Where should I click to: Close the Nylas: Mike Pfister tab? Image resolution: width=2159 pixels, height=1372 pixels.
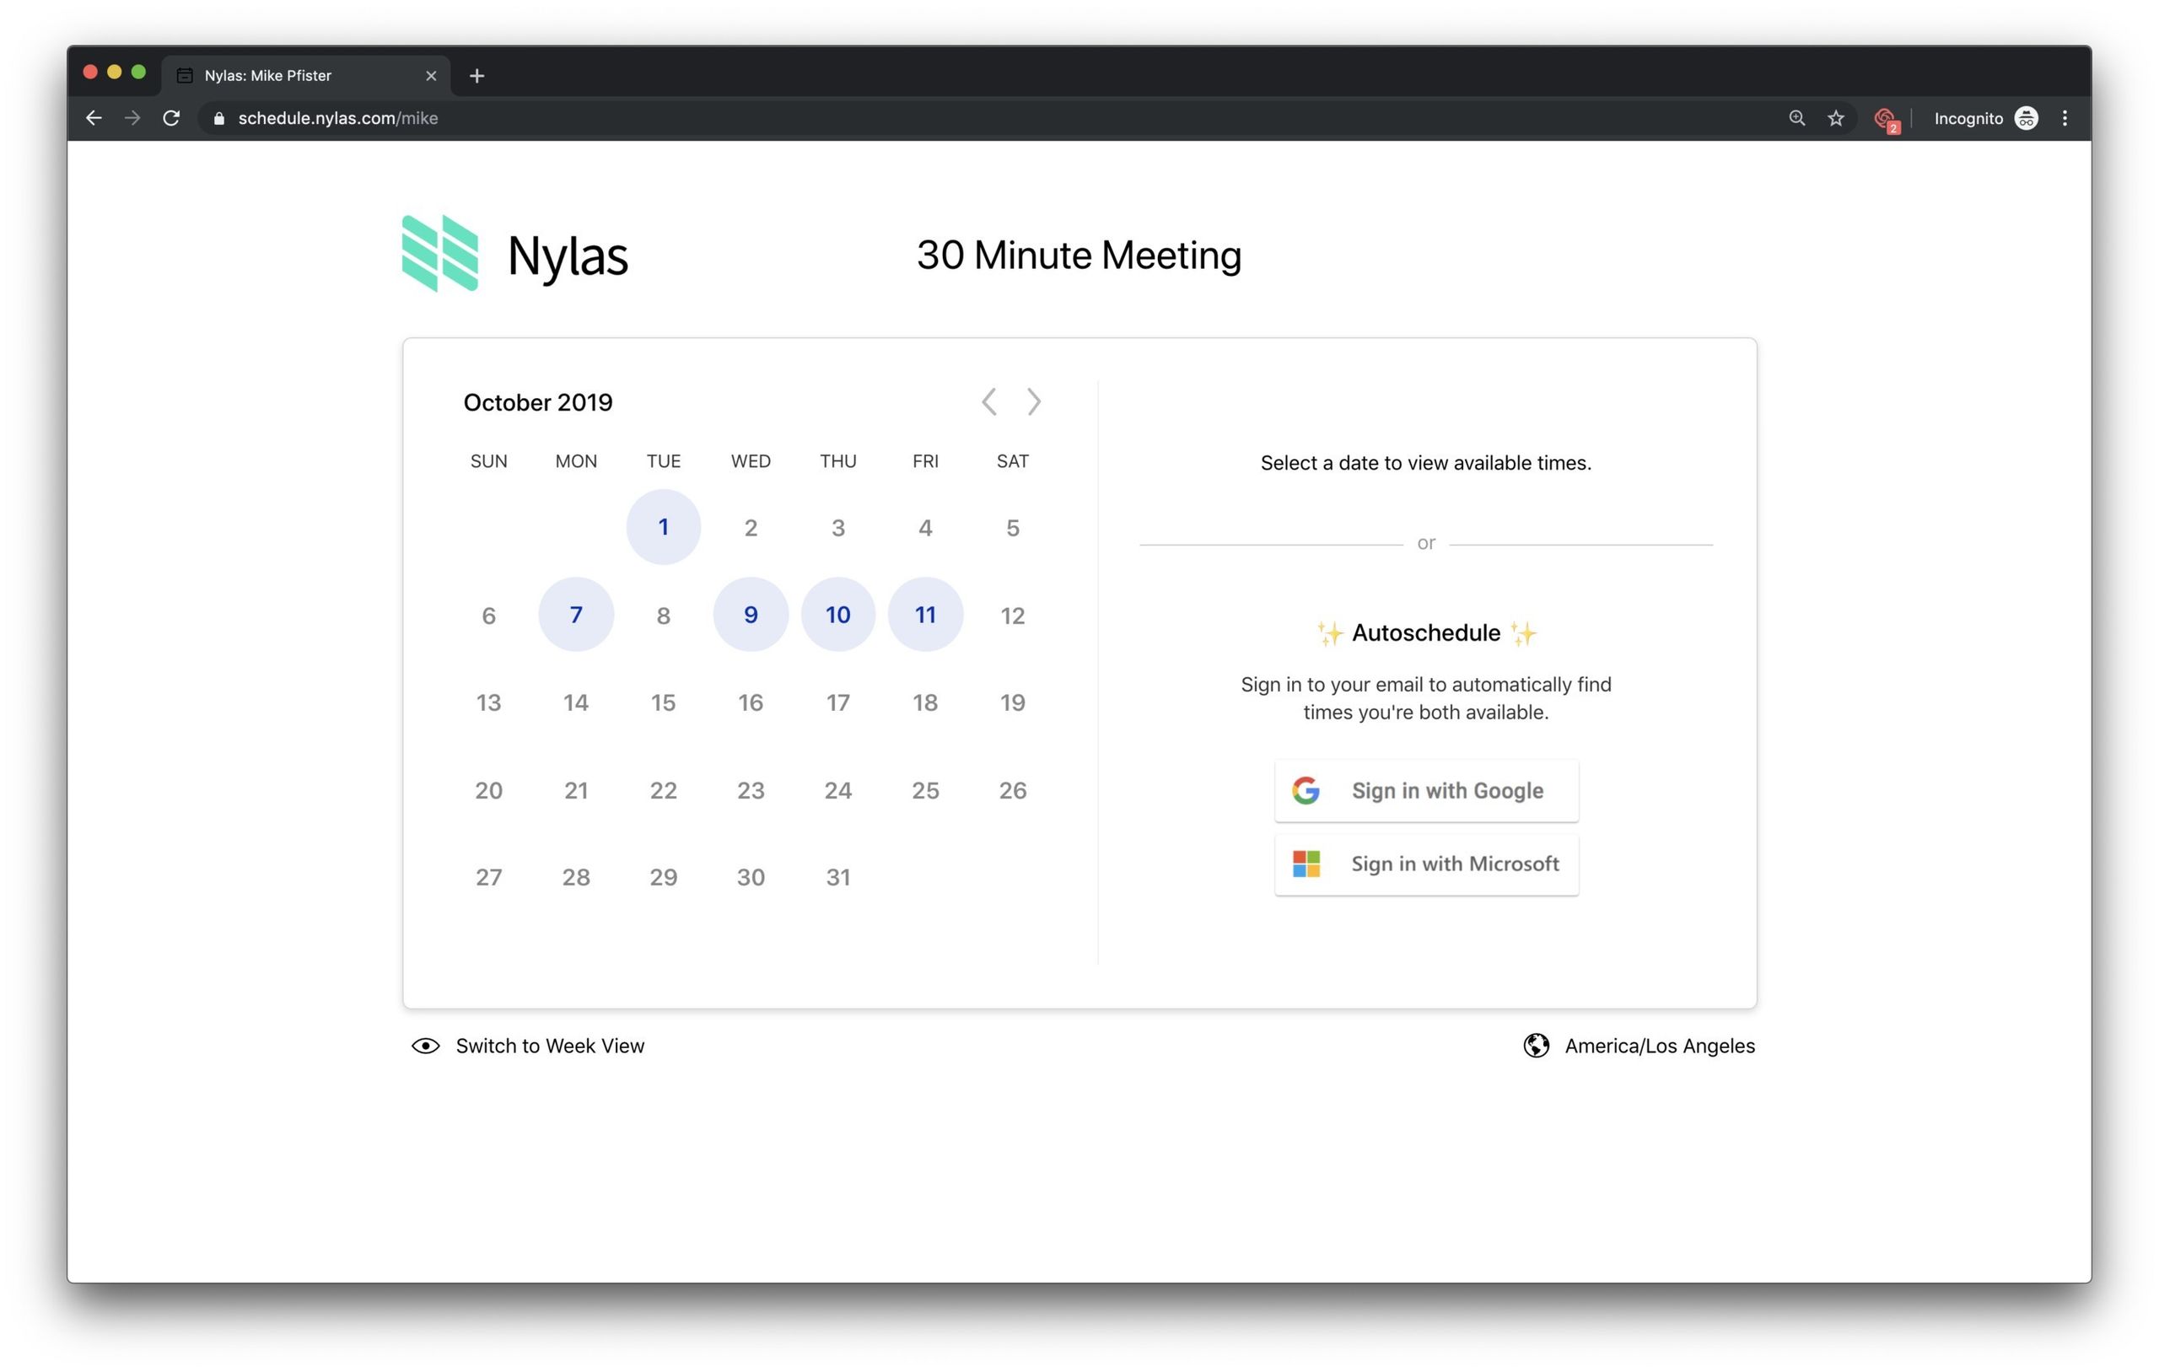[431, 76]
